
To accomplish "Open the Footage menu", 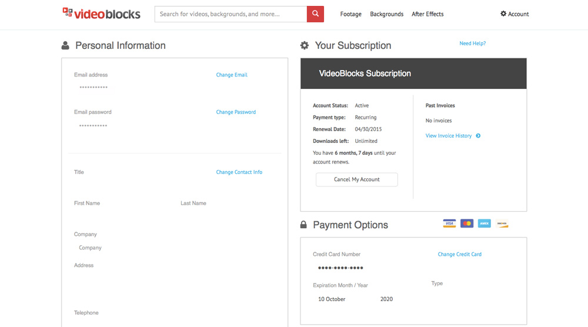I will [350, 14].
